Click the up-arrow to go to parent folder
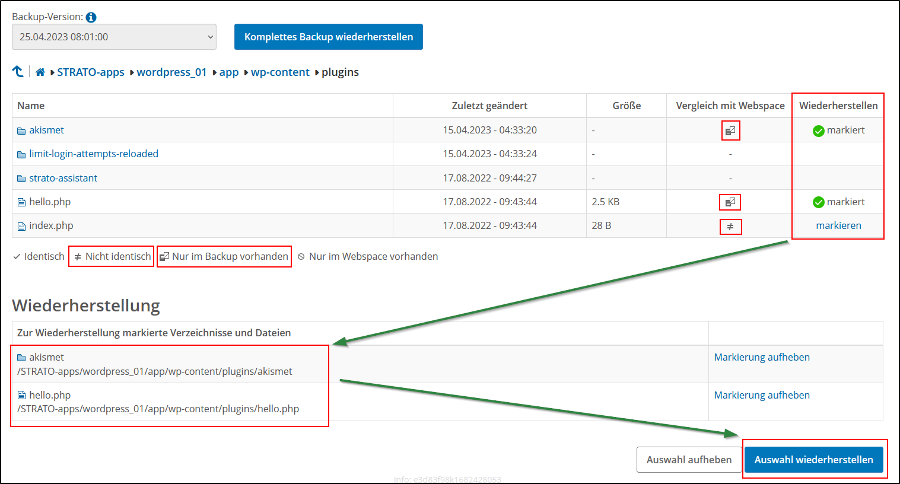Viewport: 900px width, 484px height. pyautogui.click(x=18, y=71)
